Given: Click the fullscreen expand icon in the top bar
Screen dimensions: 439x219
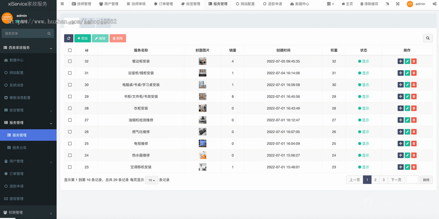Looking at the screenshot, I should [398, 4].
